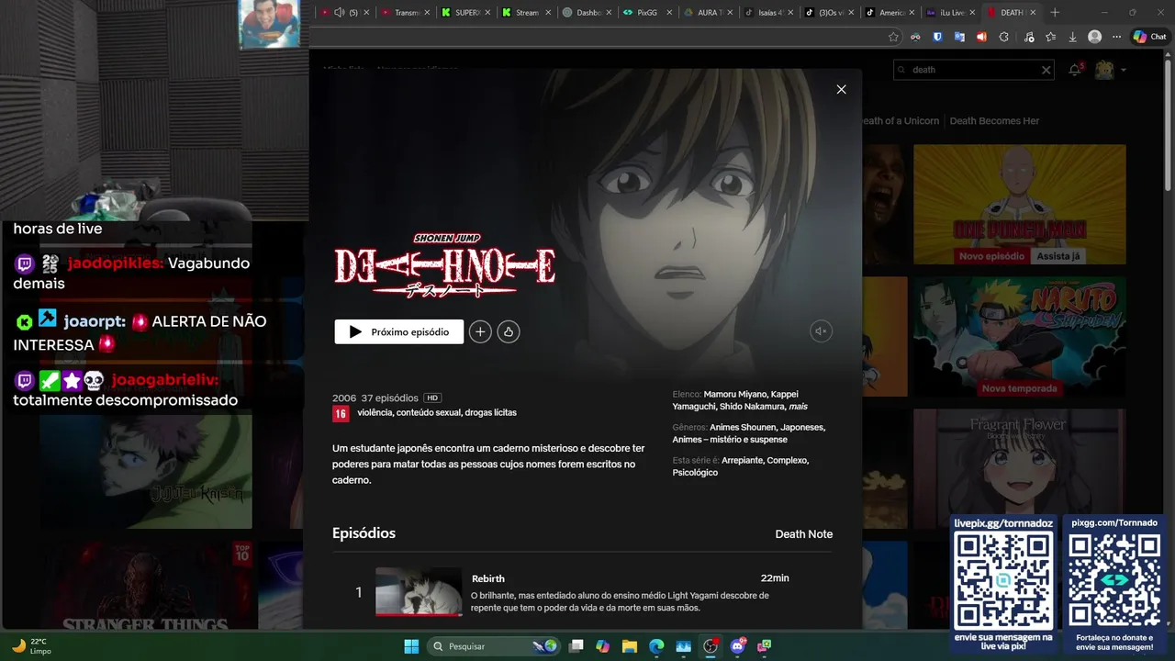Open the One Punch Man thumbnail

(1019, 205)
